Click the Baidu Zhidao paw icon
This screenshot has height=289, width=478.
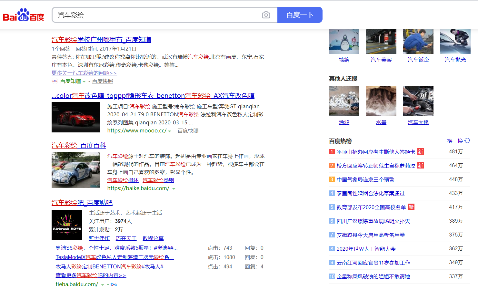[55, 81]
